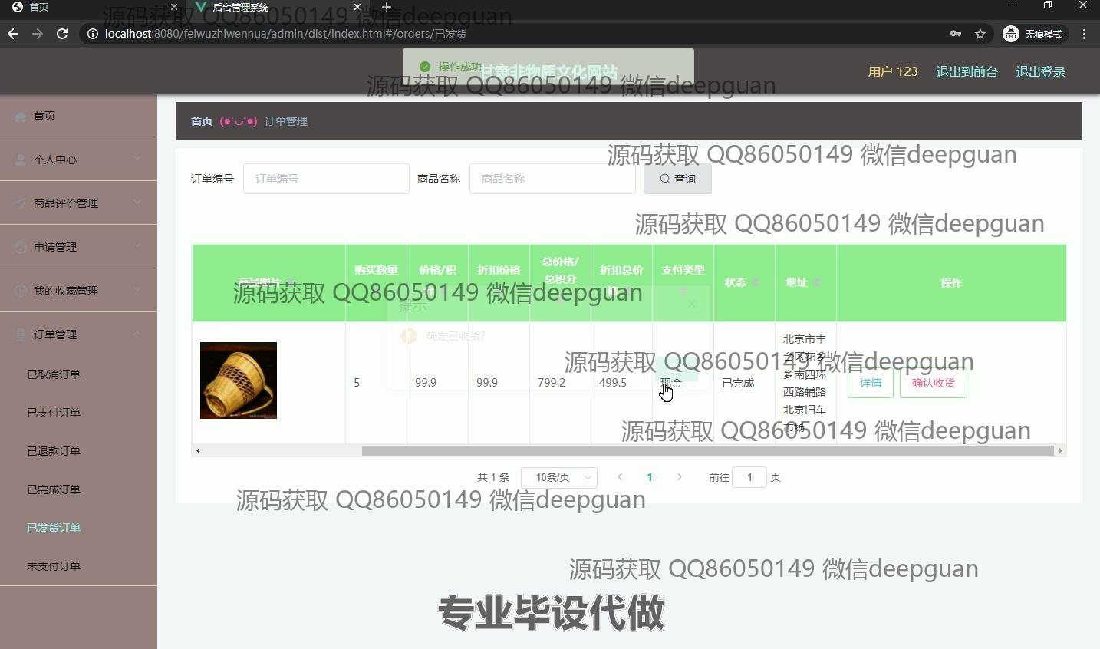Expand 个人中心 sidebar menu
This screenshot has width=1100, height=649.
pyautogui.click(x=78, y=160)
